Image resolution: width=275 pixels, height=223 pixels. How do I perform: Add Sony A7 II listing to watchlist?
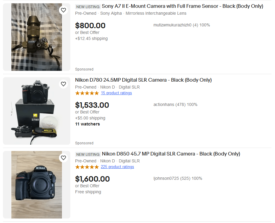pyautogui.click(x=63, y=10)
